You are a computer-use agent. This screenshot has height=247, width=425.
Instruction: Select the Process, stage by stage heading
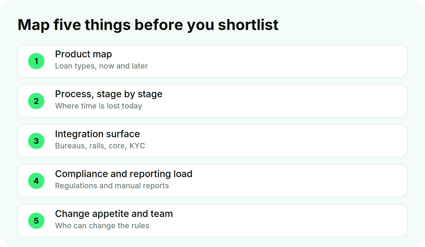point(109,94)
